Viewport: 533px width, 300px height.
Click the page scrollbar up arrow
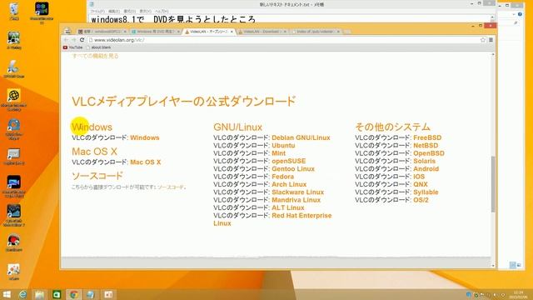pos(493,55)
